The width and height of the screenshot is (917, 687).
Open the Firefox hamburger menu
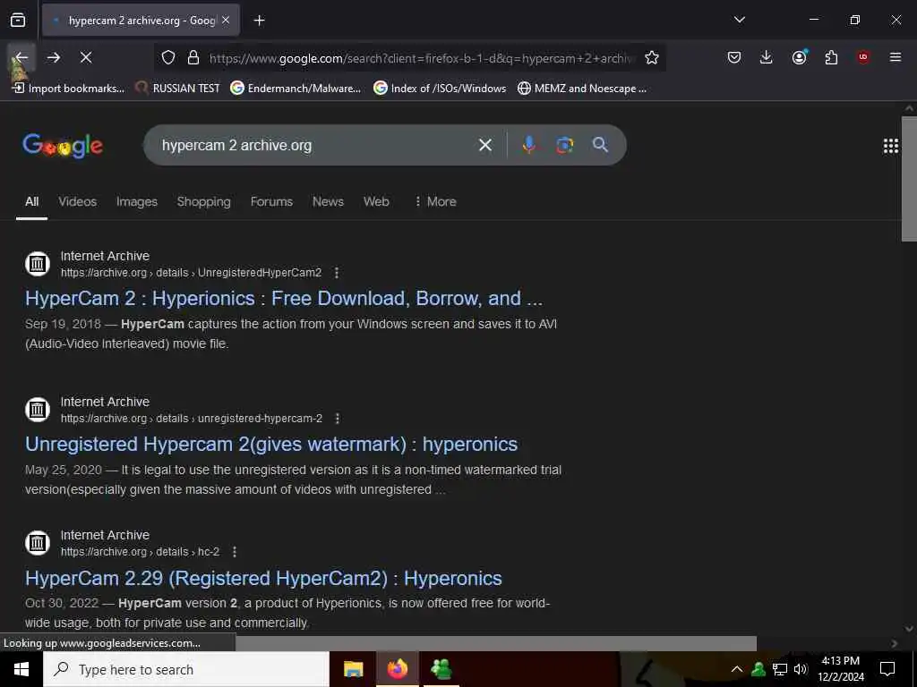(x=896, y=57)
